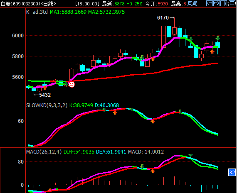
Task: Click the <日线> daily period label
Action: coord(48,4)
